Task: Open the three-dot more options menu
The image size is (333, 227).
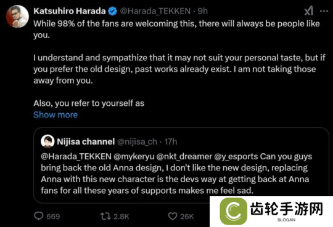Action: point(324,11)
